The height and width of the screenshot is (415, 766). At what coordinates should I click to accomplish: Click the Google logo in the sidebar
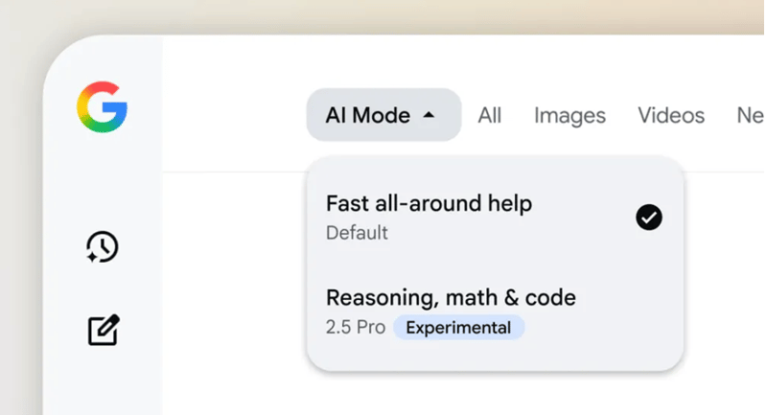(x=102, y=107)
